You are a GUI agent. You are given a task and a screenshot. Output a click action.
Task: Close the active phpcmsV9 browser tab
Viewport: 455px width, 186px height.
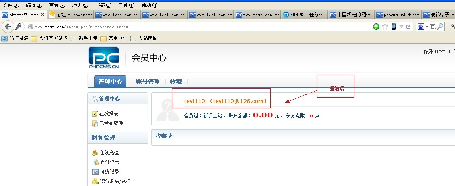click(43, 15)
